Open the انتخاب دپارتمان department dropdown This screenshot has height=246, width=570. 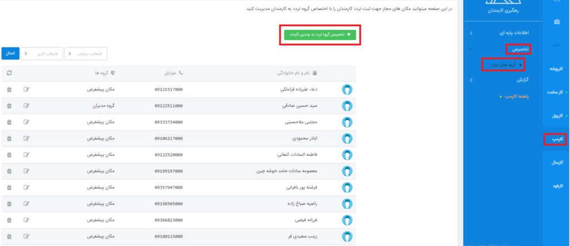[x=86, y=53]
